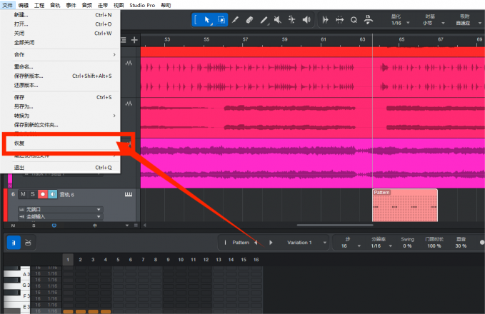The width and height of the screenshot is (485, 314).
Task: Select the Eraser tool
Action: click(x=249, y=20)
